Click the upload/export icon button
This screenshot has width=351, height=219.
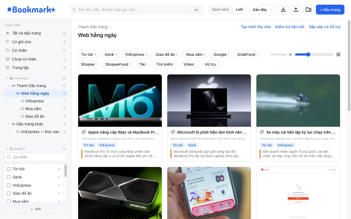[x=296, y=10]
